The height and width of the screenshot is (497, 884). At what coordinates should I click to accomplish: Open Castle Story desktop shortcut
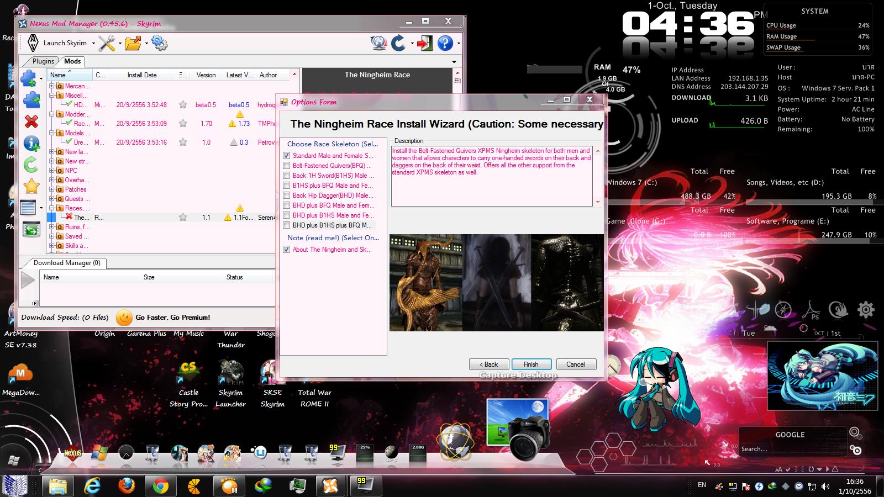[188, 384]
